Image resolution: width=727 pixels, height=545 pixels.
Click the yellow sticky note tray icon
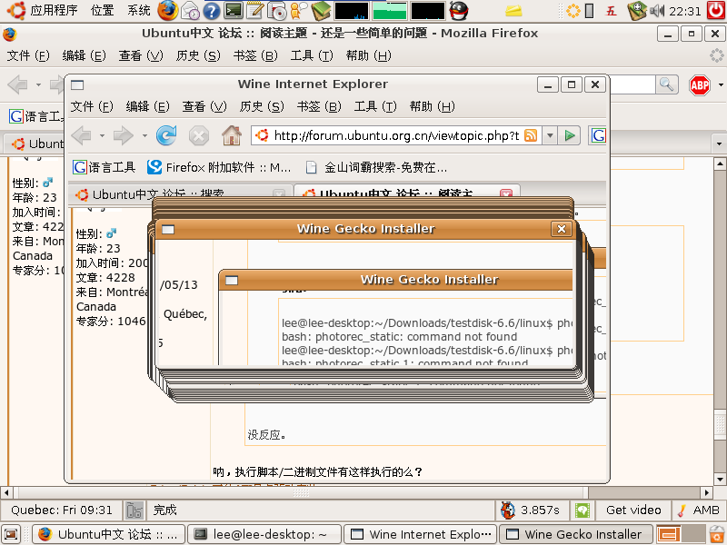pyautogui.click(x=513, y=11)
